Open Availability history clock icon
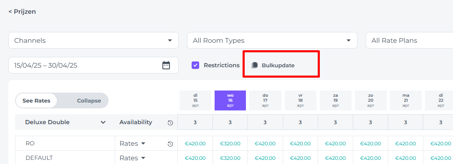 pyautogui.click(x=170, y=123)
